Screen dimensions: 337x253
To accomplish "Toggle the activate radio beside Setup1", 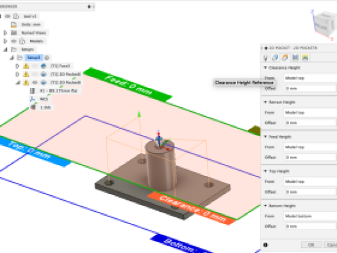I will click(47, 58).
